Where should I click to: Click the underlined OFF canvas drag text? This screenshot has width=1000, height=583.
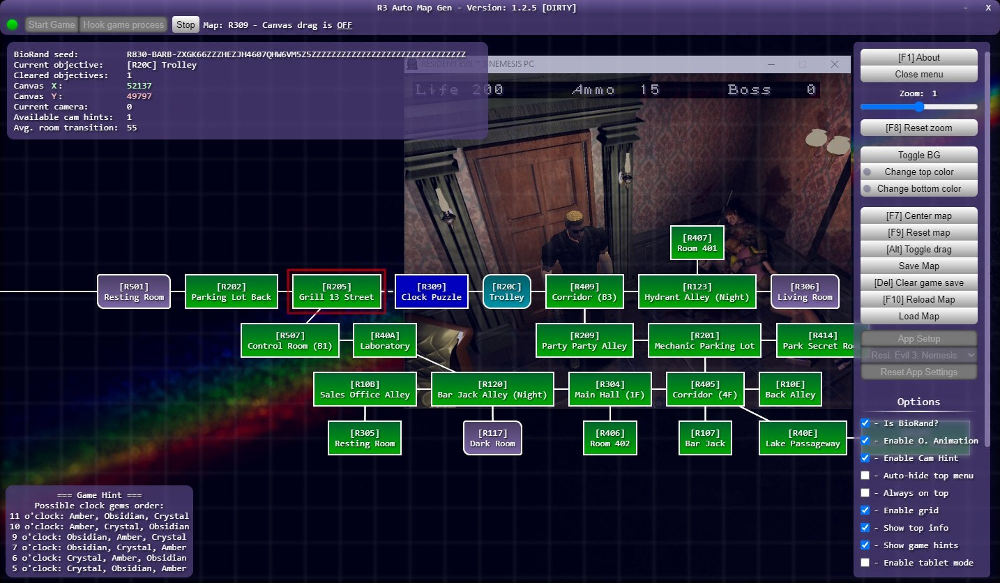coord(344,25)
